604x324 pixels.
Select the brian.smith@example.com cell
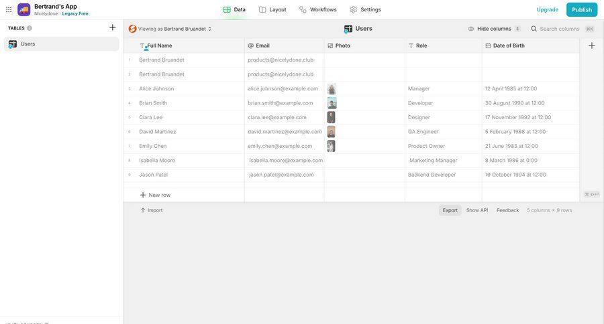(x=285, y=103)
